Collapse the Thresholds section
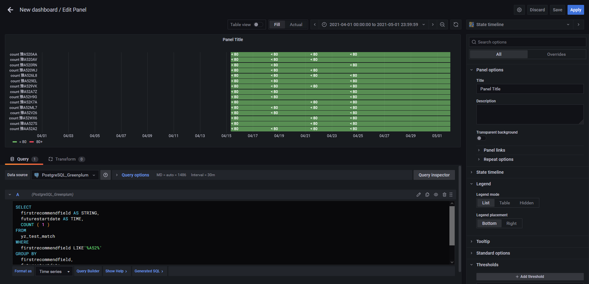Image resolution: width=589 pixels, height=284 pixels. [x=487, y=265]
